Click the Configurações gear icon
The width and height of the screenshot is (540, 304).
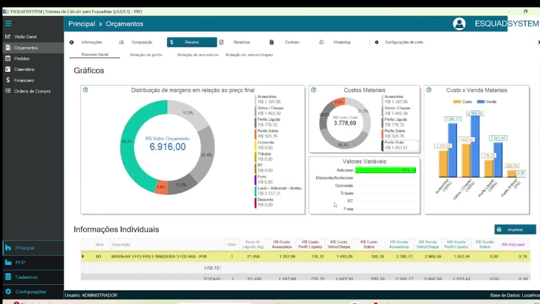click(8, 292)
